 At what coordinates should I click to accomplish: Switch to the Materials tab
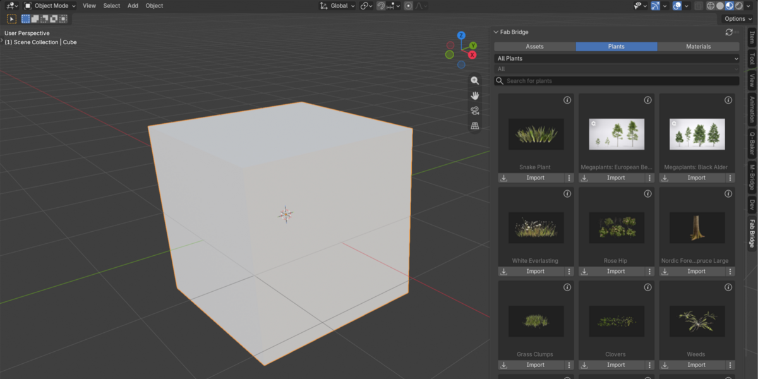(x=698, y=47)
